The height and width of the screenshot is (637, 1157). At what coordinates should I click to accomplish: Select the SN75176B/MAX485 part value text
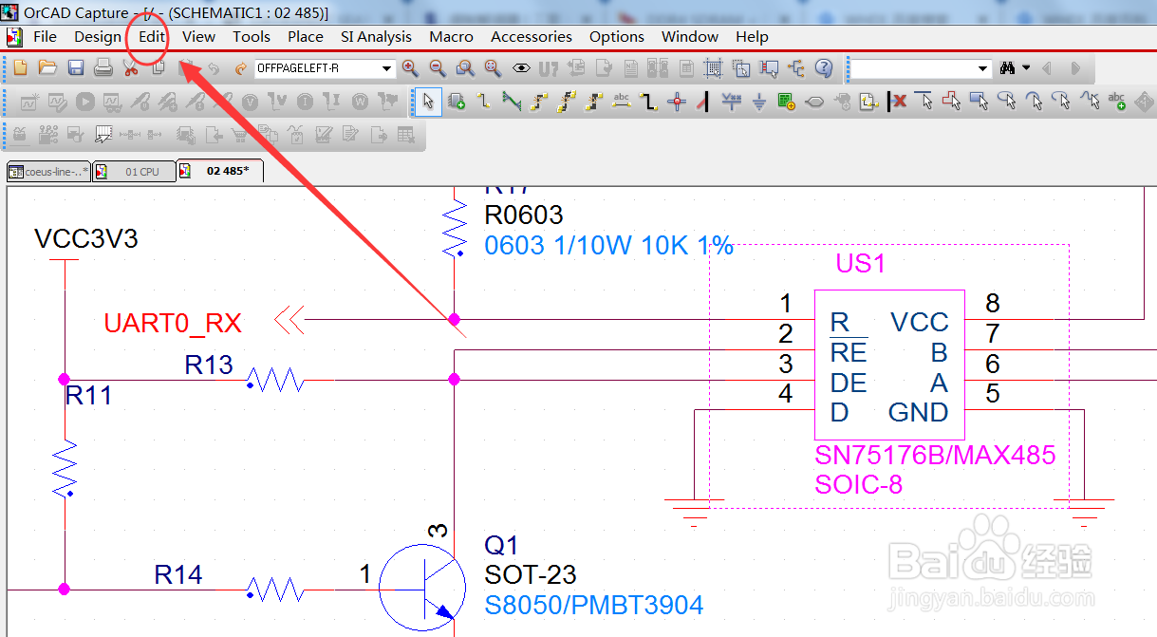pyautogui.click(x=935, y=455)
